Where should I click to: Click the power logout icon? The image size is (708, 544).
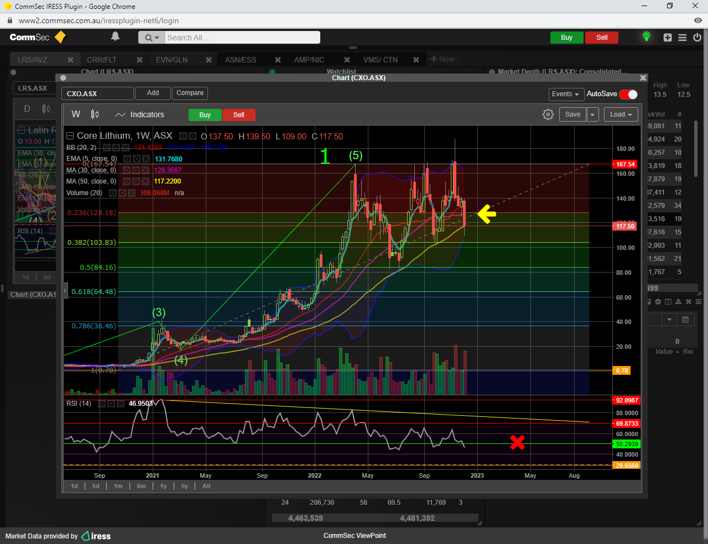(697, 38)
